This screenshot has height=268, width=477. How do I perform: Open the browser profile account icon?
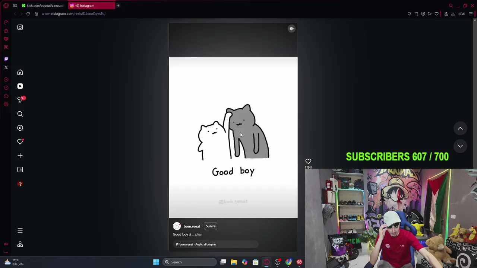[x=446, y=14]
